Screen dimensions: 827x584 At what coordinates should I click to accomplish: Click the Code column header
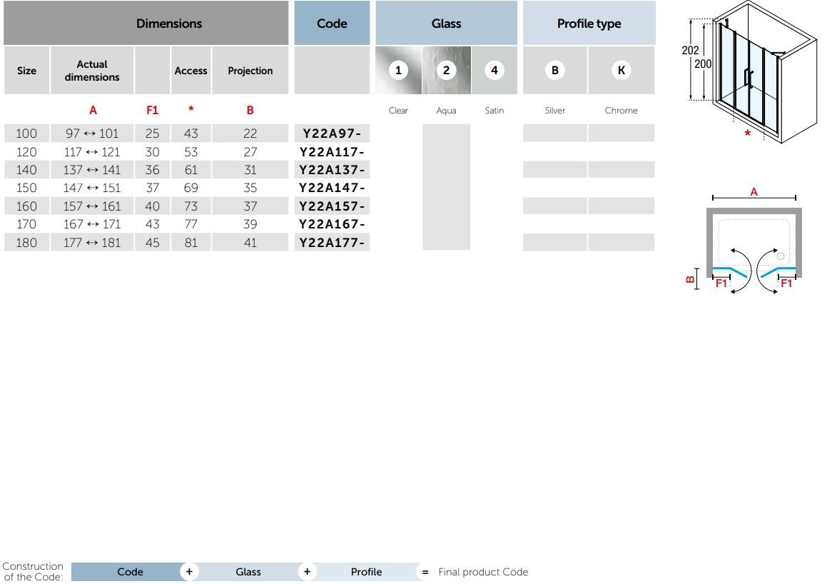(332, 24)
